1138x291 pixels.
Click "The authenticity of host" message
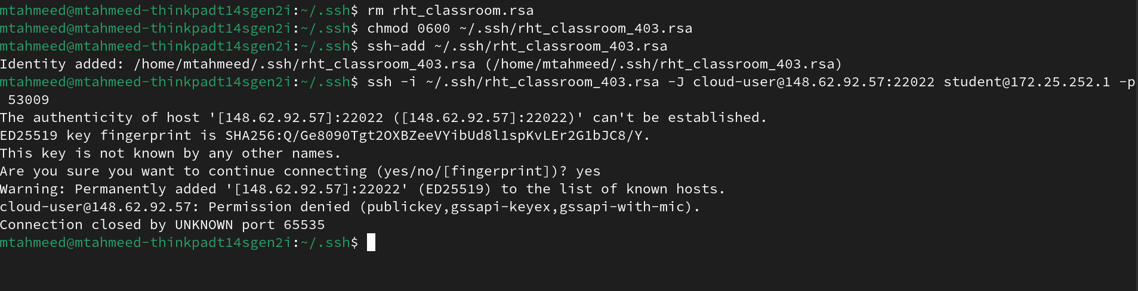coord(100,118)
